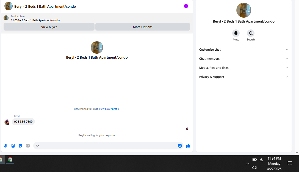Image resolution: width=299 pixels, height=172 pixels.
Task: Expand Media, files and links section
Action: (x=243, y=68)
